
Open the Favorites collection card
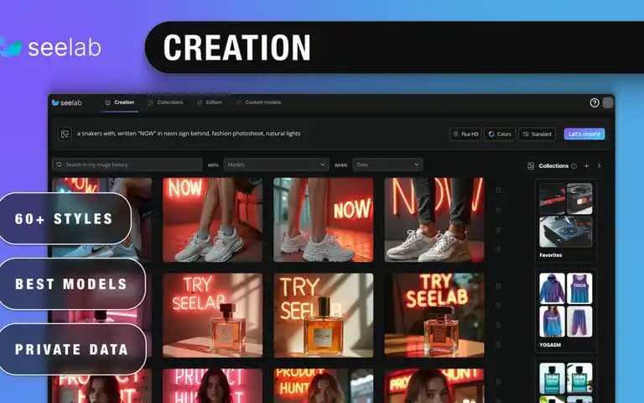click(x=566, y=221)
